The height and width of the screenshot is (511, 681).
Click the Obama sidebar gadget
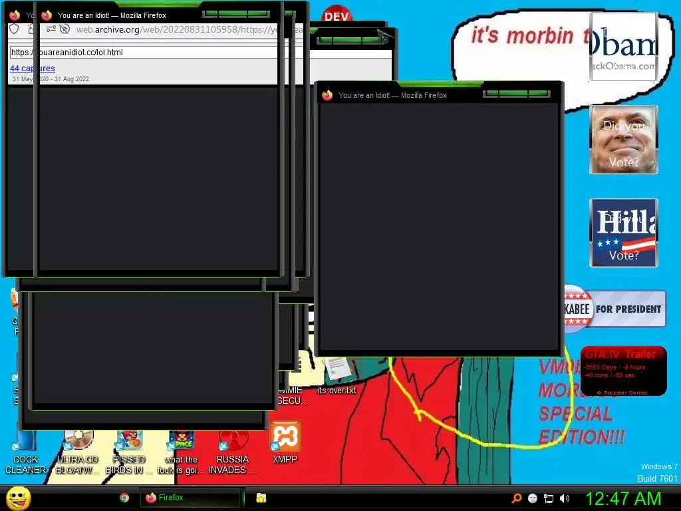(624, 47)
